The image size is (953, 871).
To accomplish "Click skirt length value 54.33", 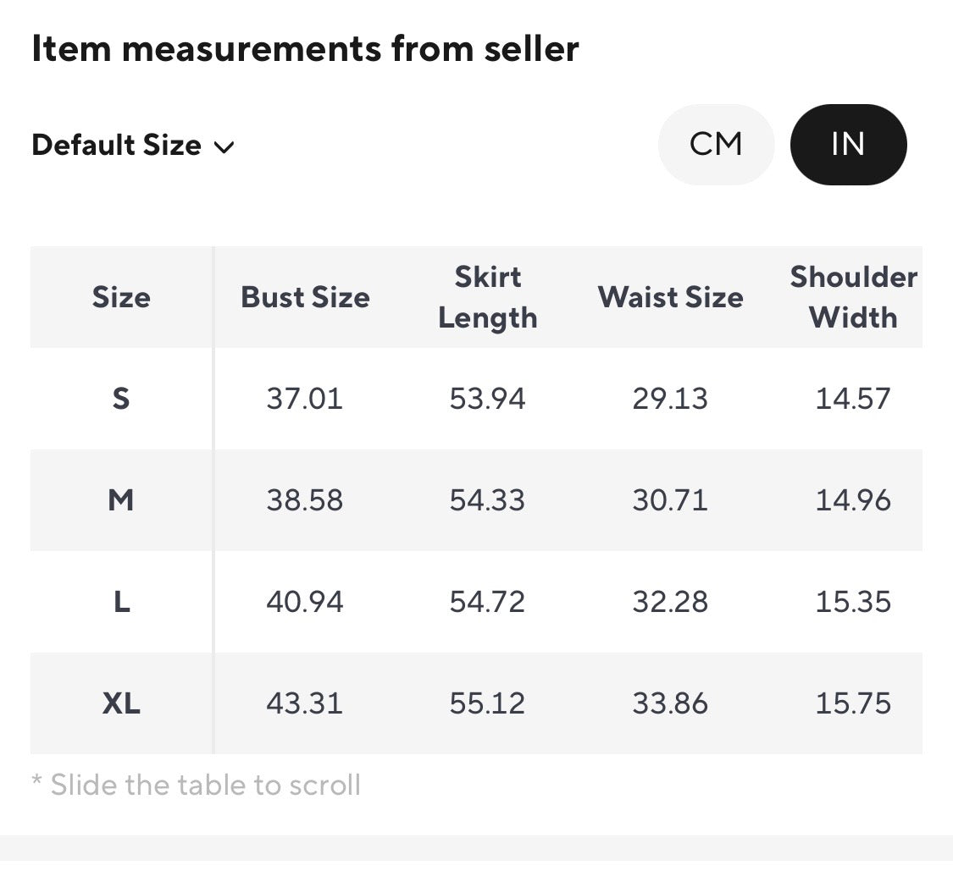I will pos(487,500).
